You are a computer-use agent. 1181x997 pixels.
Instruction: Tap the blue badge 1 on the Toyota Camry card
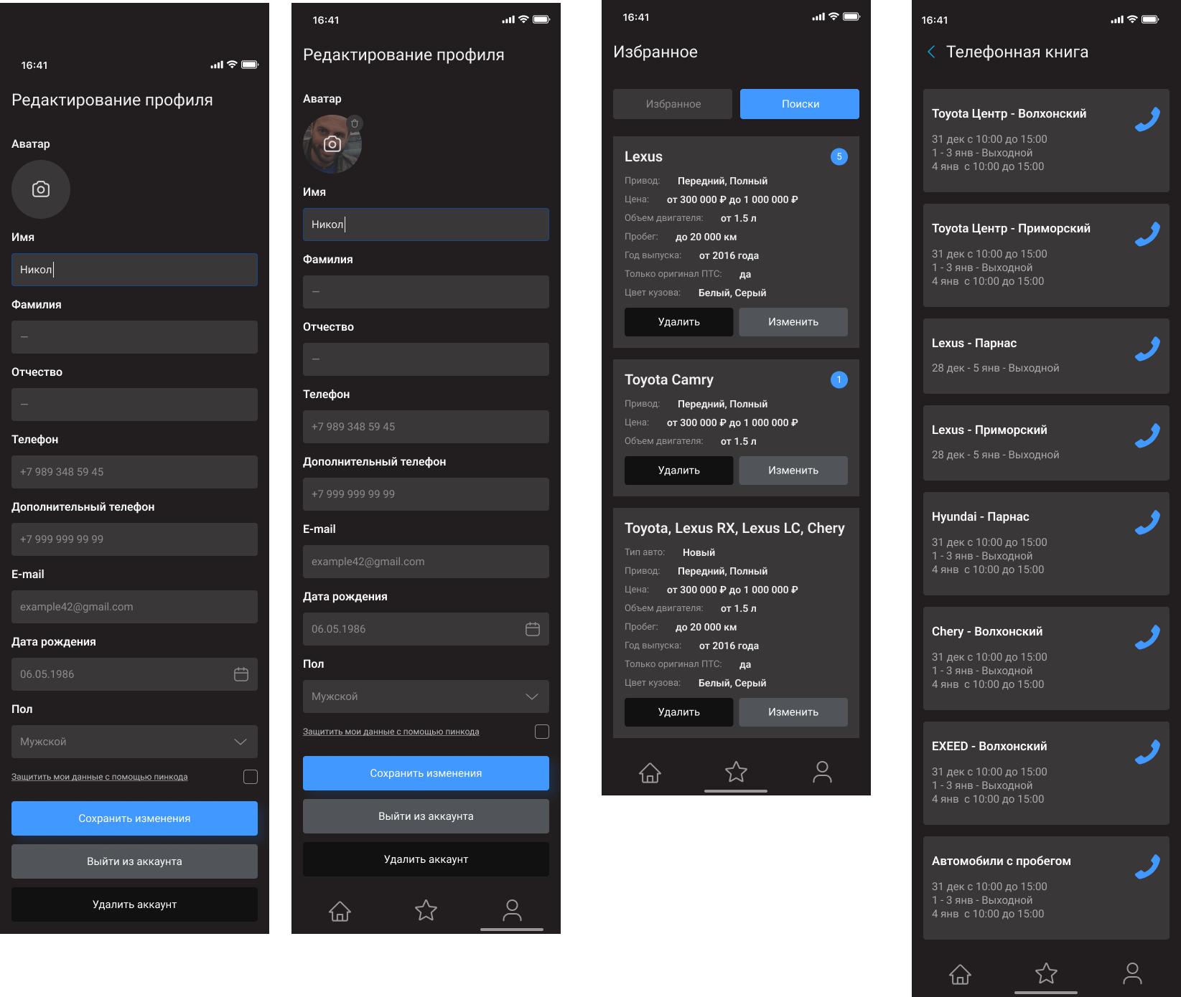839,379
